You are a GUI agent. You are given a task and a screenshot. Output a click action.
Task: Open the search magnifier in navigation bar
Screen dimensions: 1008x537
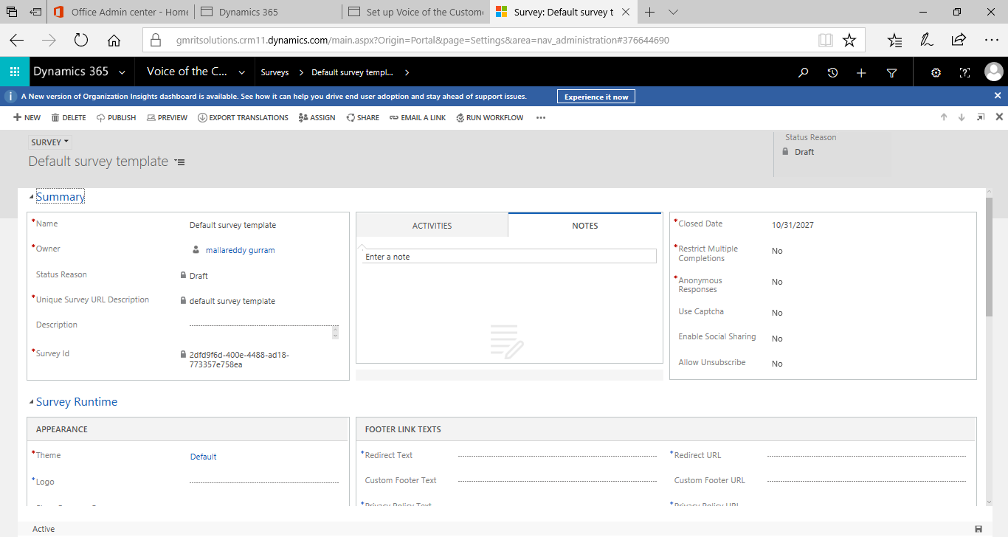coord(804,72)
